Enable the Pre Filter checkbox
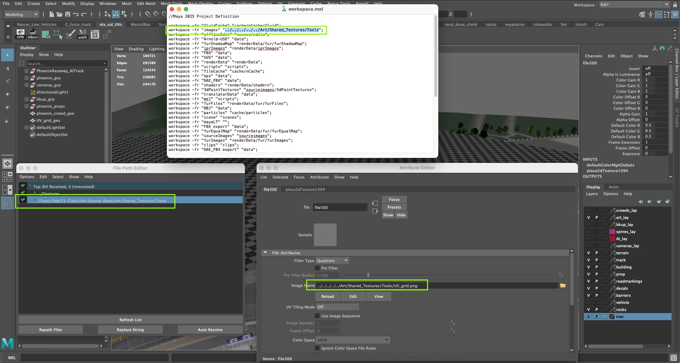680x363 pixels. pyautogui.click(x=317, y=268)
